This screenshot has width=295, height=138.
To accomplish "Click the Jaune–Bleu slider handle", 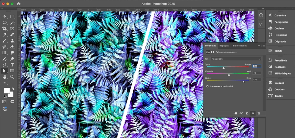I will click(243, 81).
